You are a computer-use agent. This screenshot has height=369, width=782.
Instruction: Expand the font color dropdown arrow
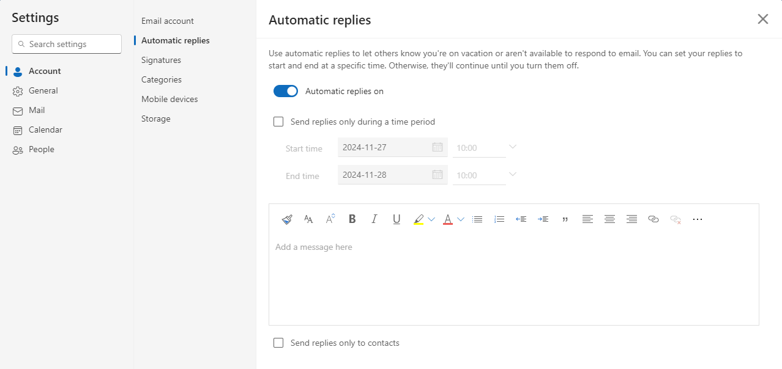click(461, 219)
